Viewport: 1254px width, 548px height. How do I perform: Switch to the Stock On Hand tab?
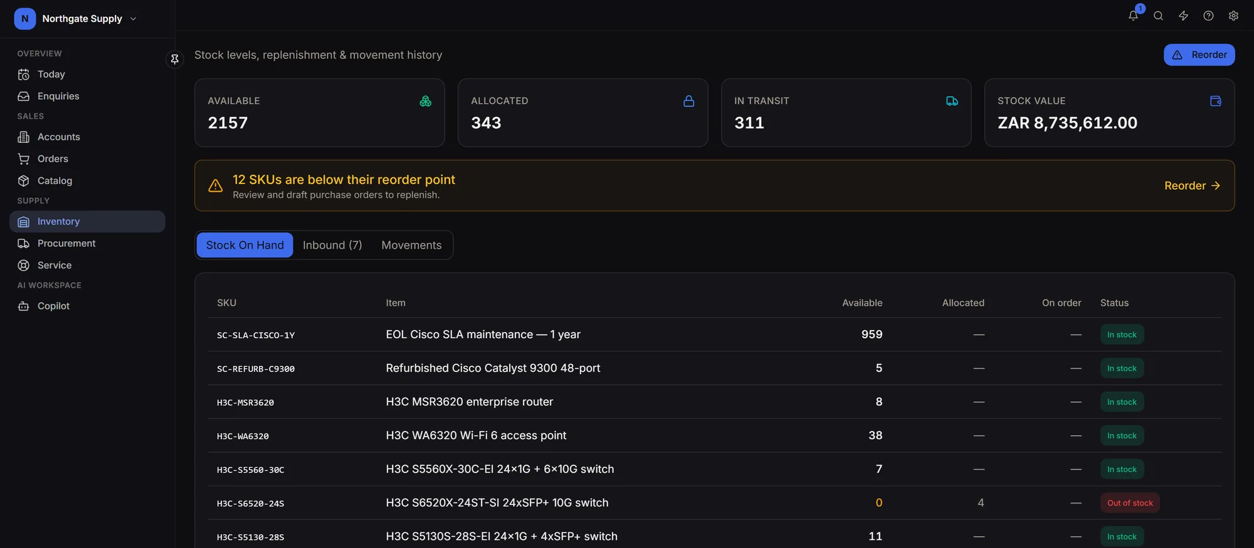pyautogui.click(x=245, y=245)
